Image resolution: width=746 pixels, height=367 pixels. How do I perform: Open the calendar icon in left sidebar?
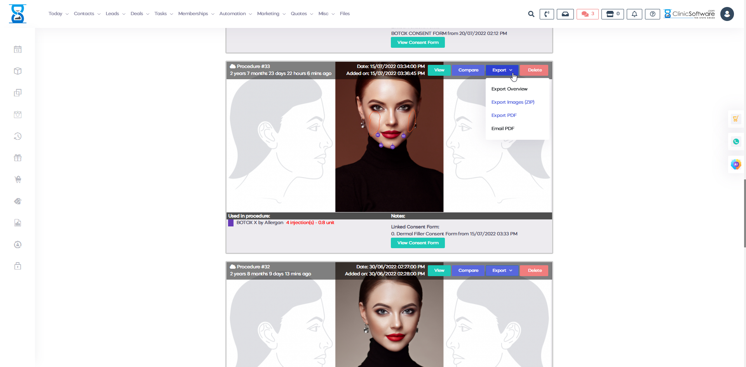coord(17,49)
